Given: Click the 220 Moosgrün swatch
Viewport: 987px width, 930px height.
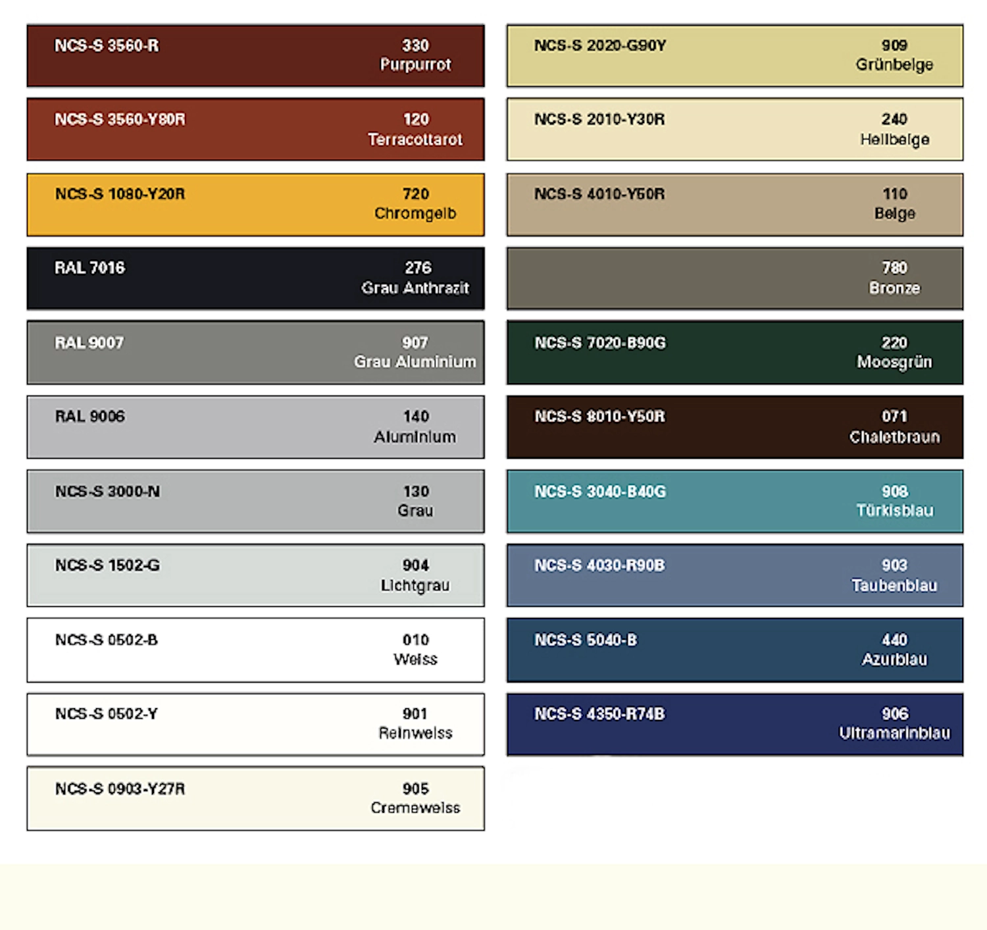Looking at the screenshot, I should [x=735, y=353].
